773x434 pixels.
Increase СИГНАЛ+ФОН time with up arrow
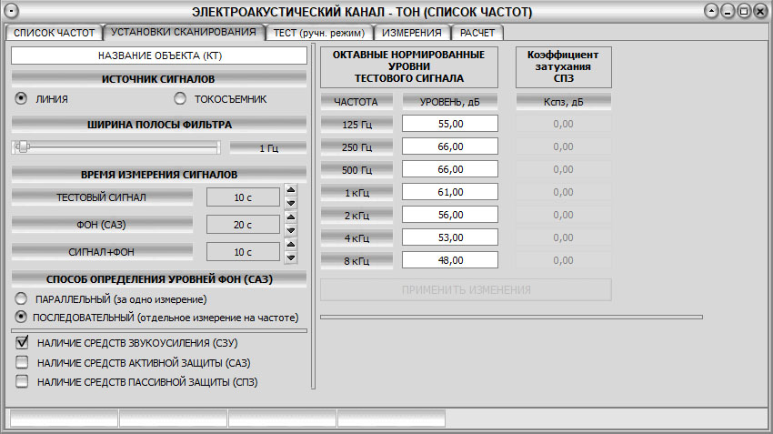tap(291, 245)
